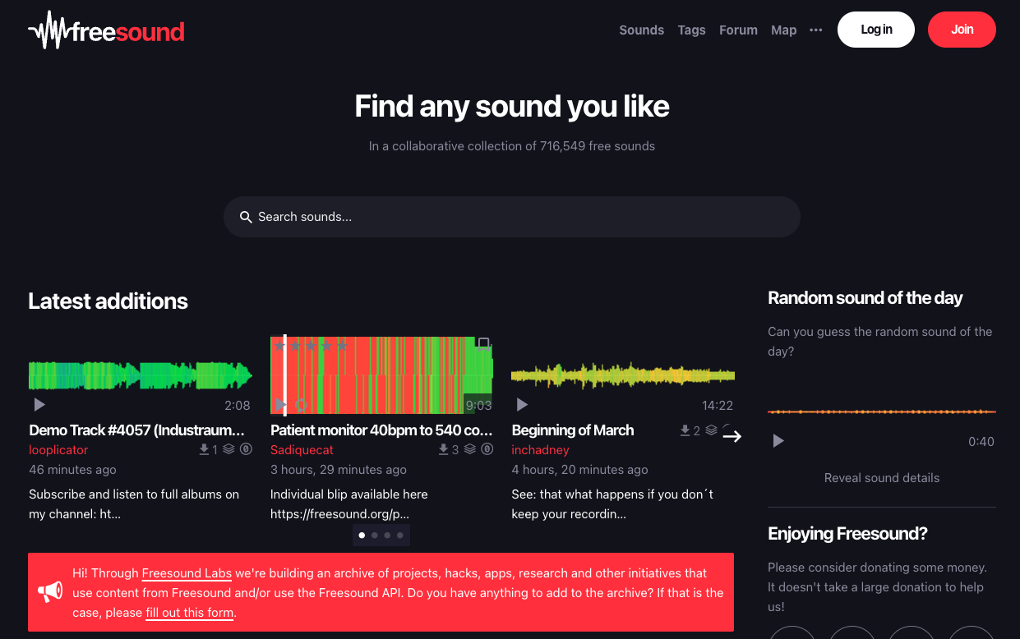This screenshot has width=1020, height=639.
Task: Open the Freesound Labs link in the banner
Action: 187,572
